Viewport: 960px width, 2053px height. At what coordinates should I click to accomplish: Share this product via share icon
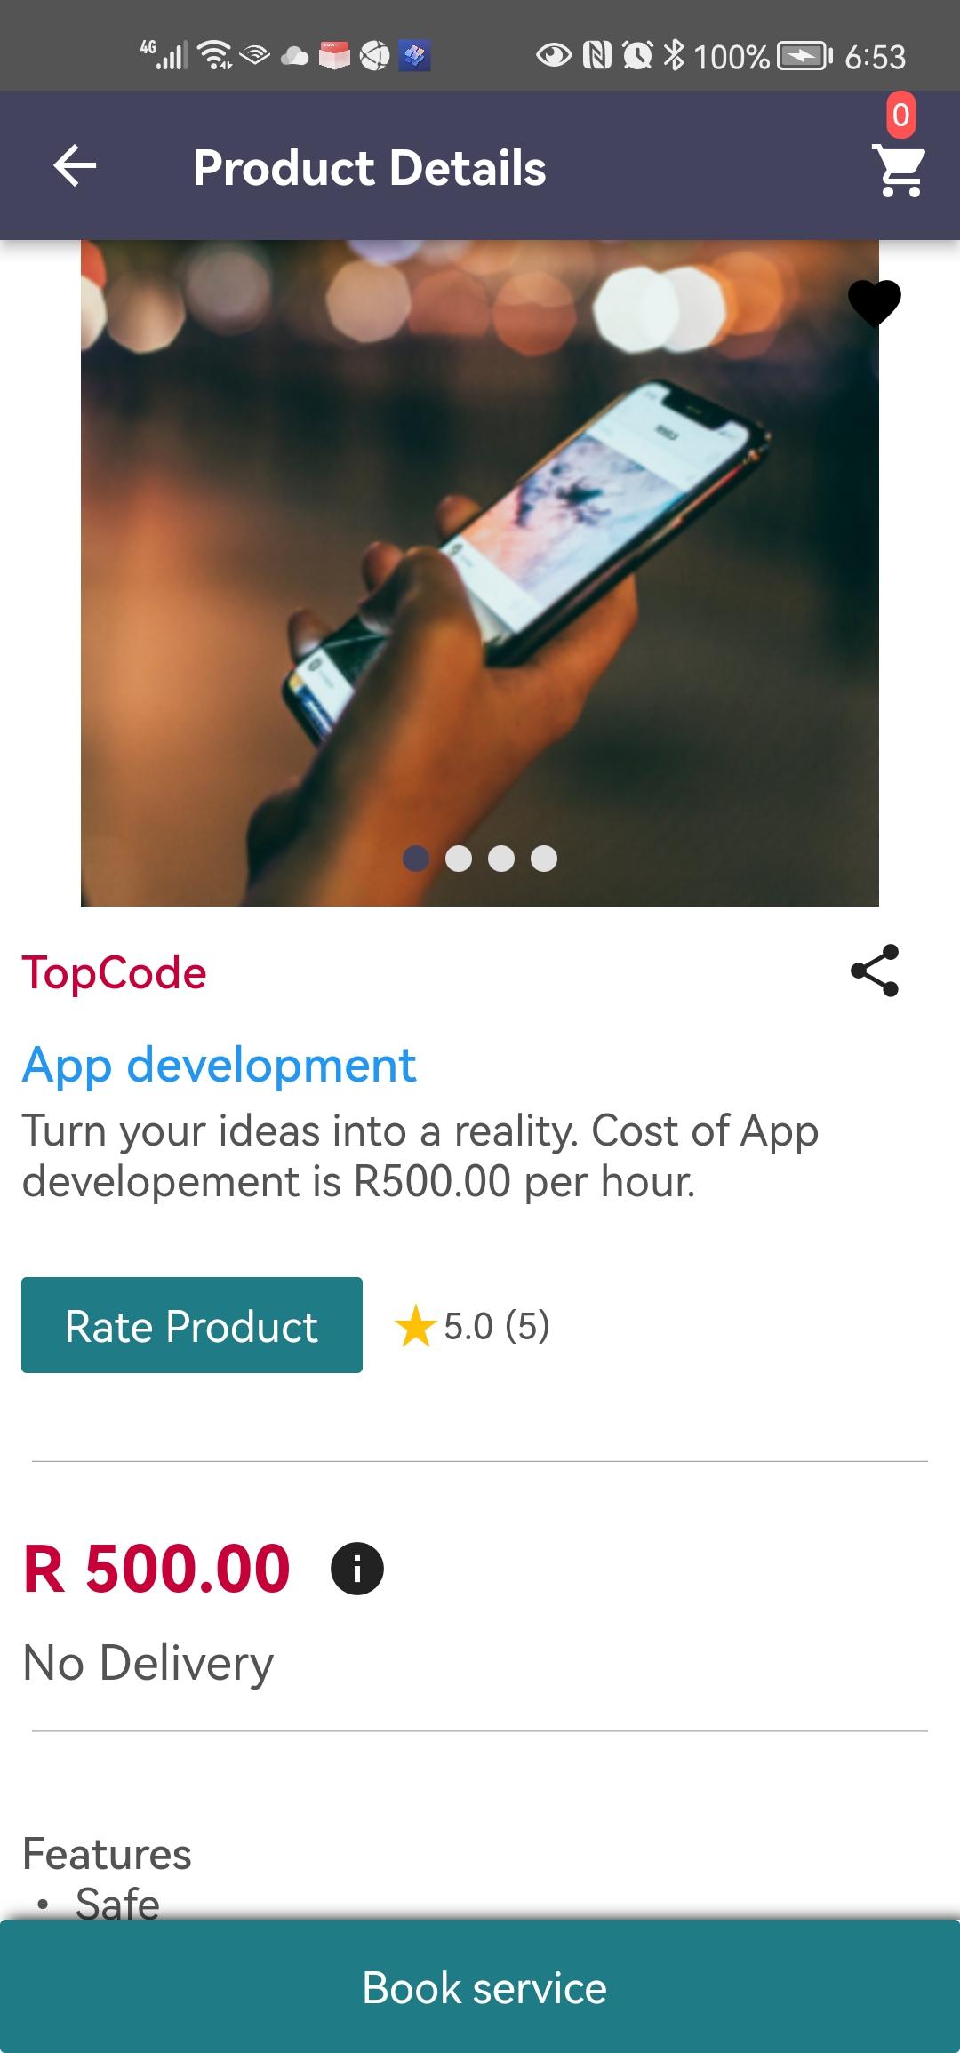(875, 971)
